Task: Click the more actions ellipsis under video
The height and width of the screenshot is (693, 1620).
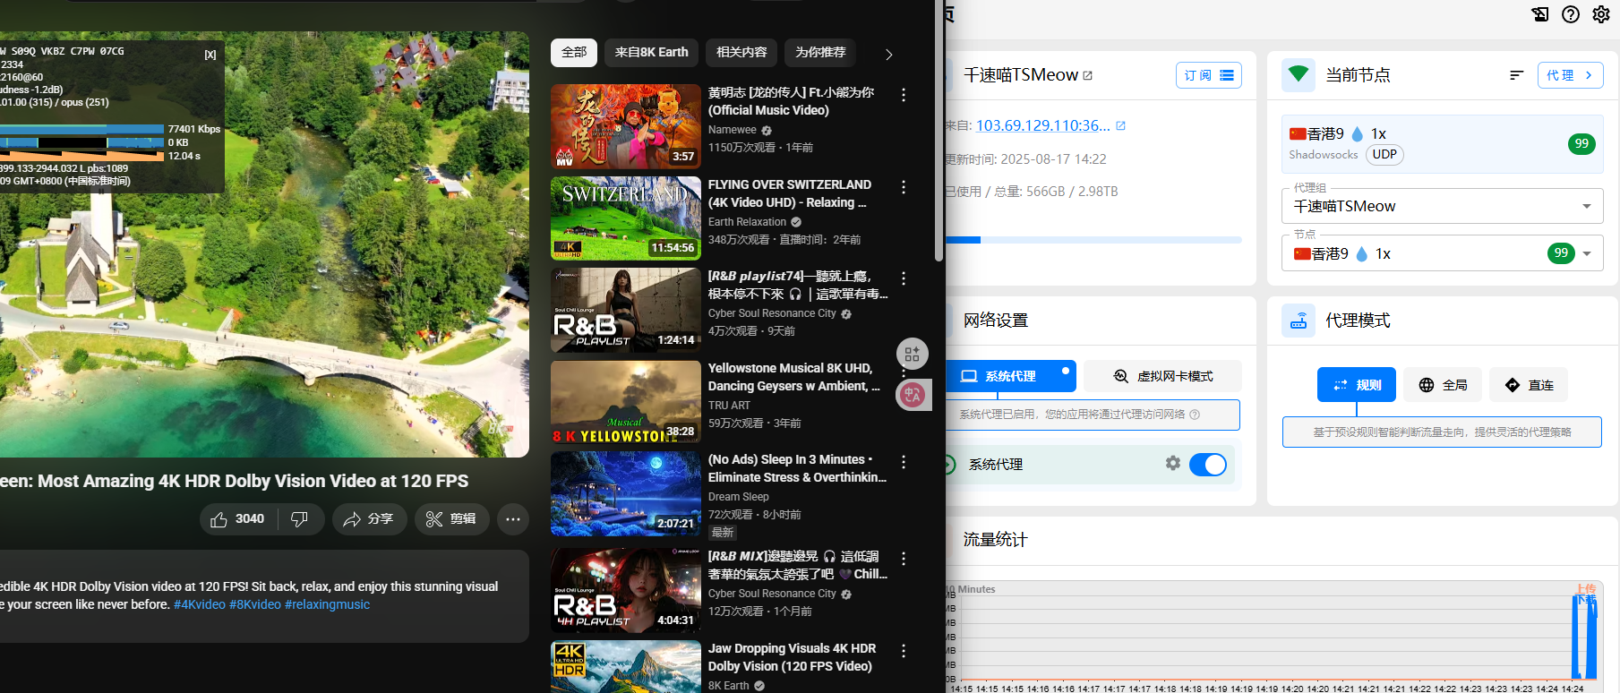Action: point(513,519)
